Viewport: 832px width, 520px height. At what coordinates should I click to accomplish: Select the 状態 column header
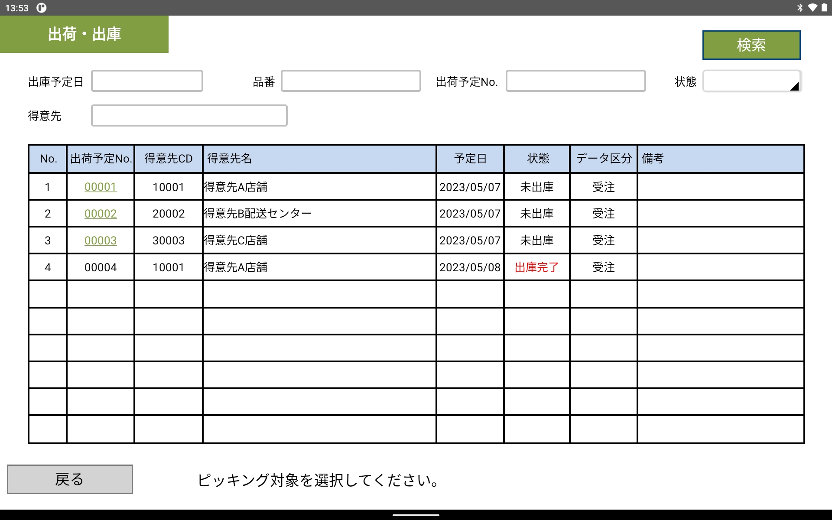537,159
